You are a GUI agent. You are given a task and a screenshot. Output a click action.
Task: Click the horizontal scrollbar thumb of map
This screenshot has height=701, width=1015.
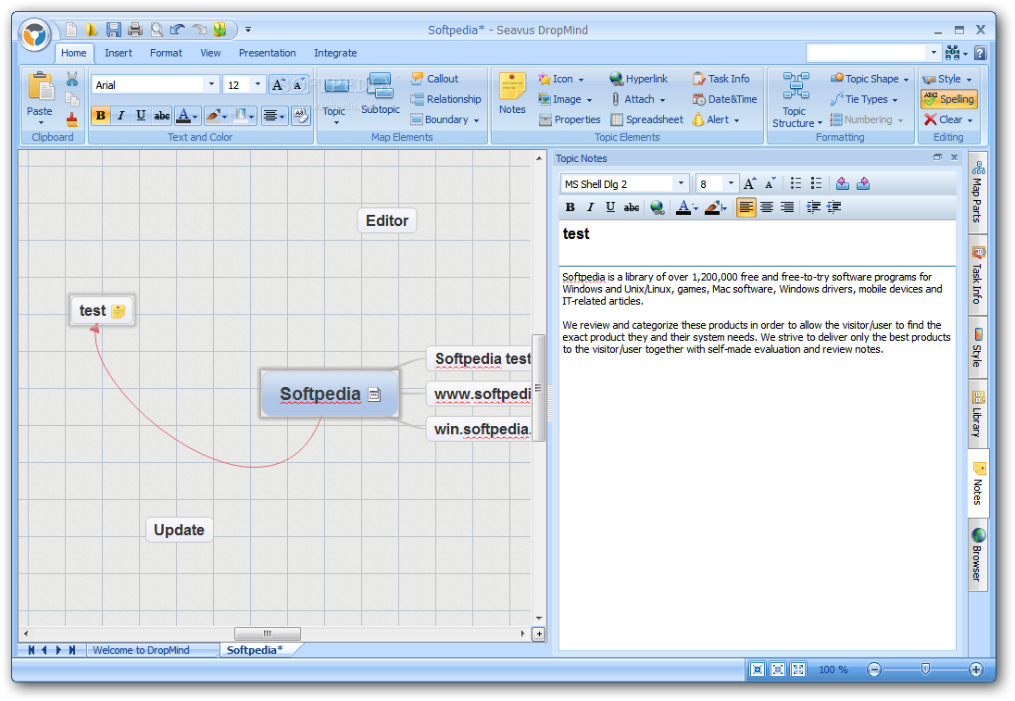click(x=268, y=633)
